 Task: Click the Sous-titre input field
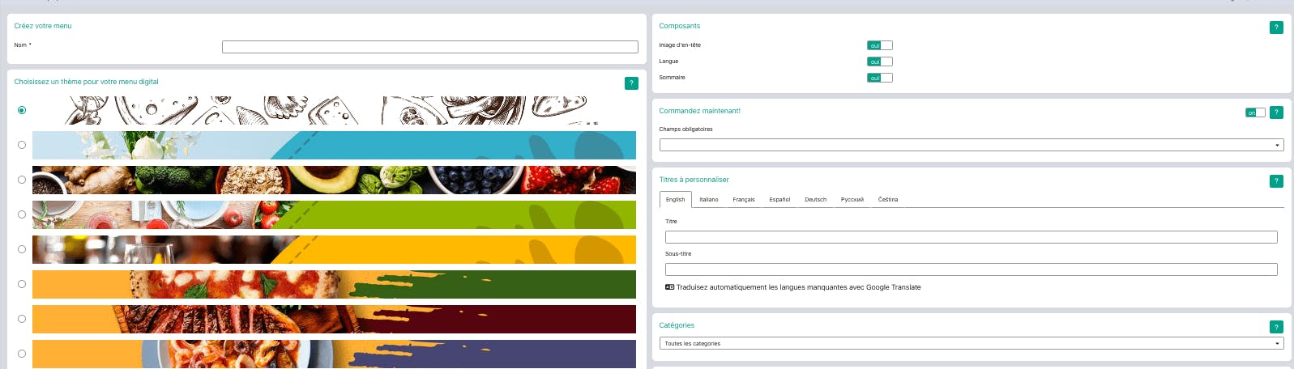point(972,269)
